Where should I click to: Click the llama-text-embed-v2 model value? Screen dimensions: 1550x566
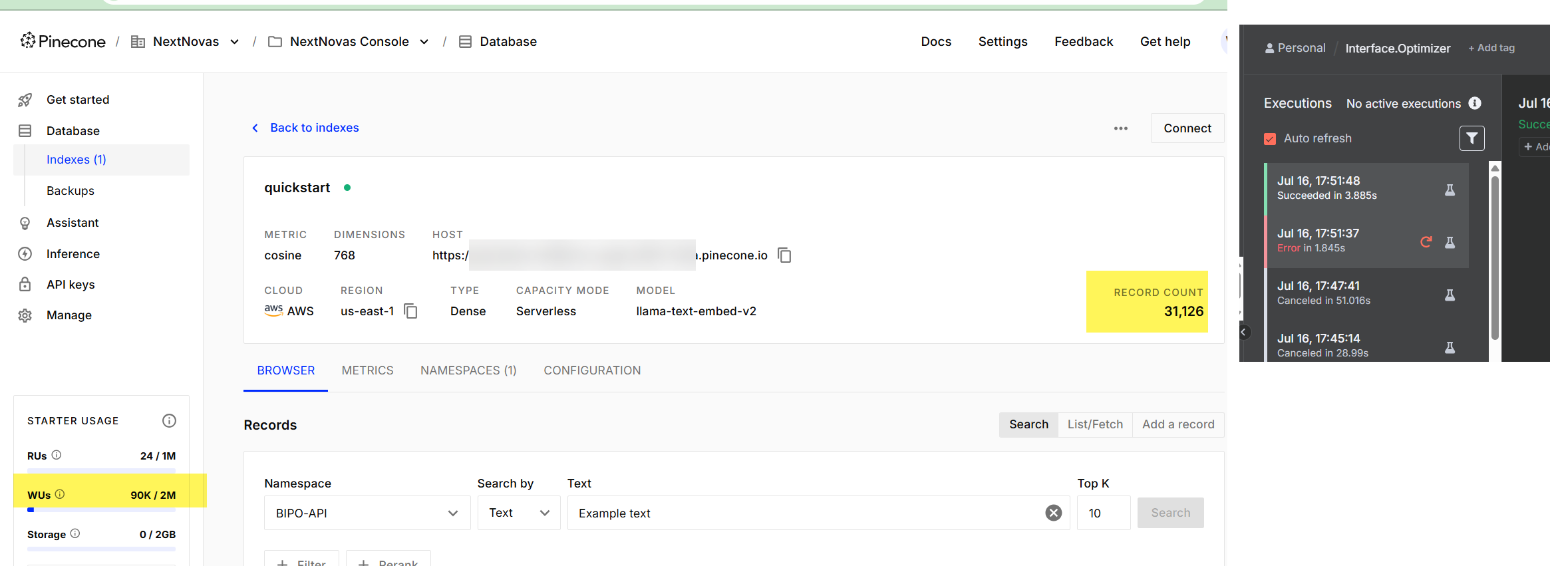pos(696,311)
